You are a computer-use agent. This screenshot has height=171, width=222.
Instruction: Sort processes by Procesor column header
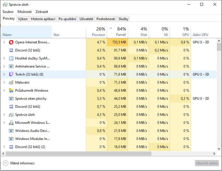click(x=96, y=32)
